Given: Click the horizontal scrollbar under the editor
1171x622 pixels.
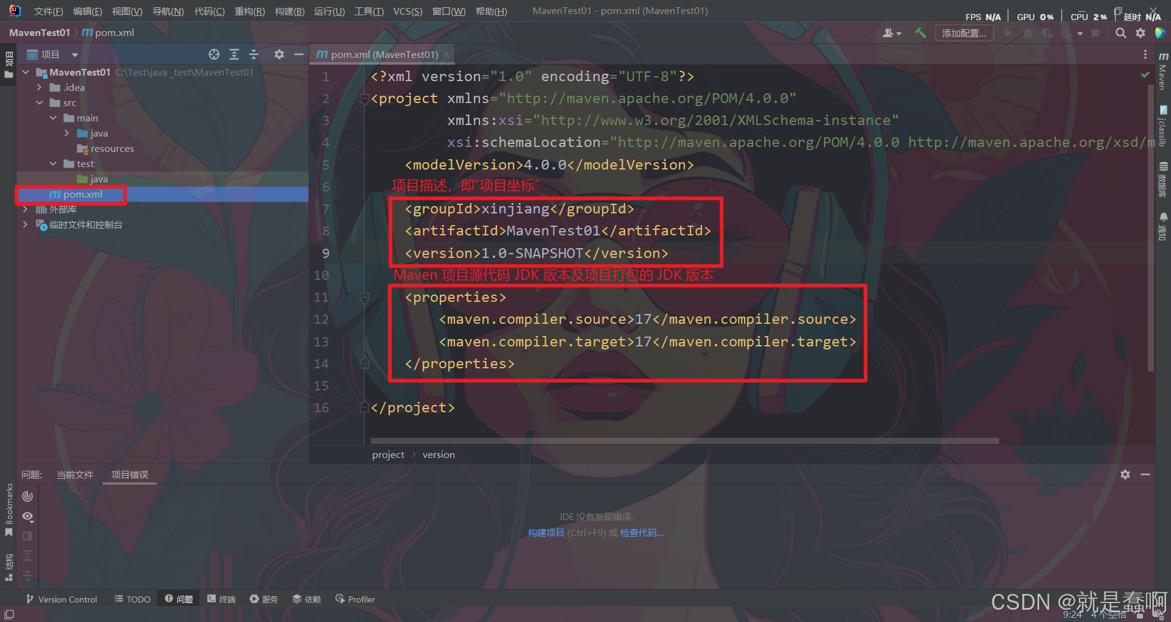Looking at the screenshot, I should pos(684,440).
